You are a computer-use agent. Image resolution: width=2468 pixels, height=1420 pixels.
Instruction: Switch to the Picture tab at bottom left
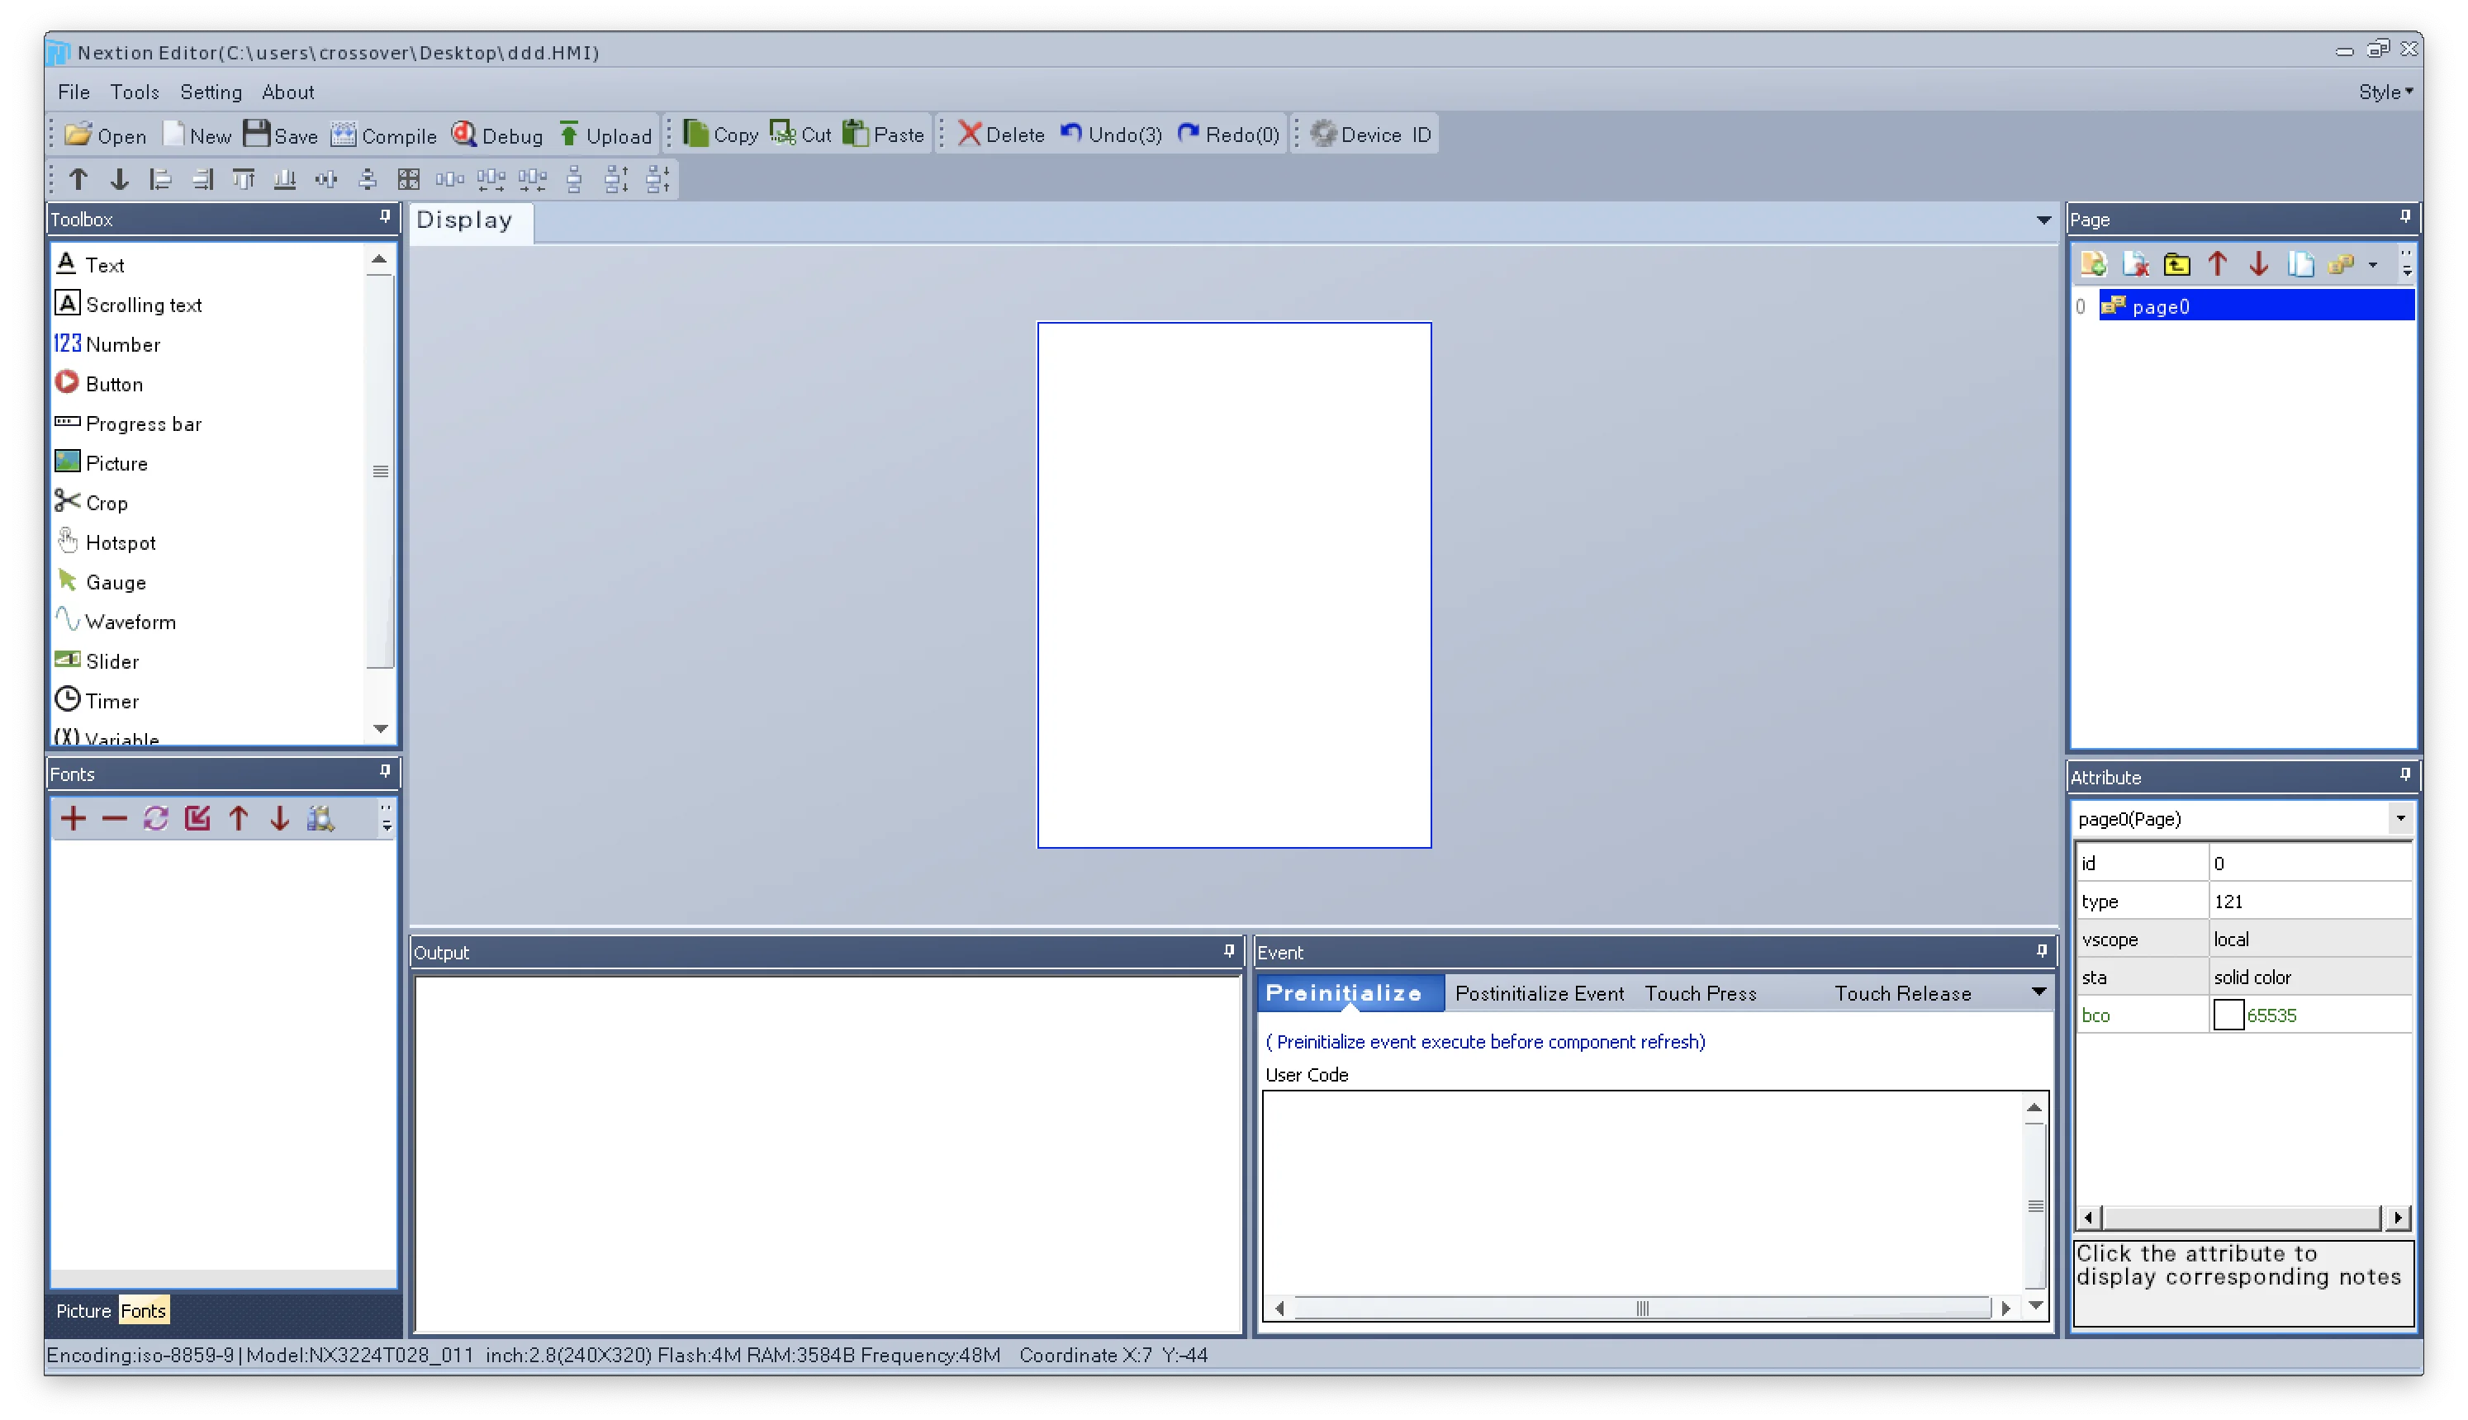83,1312
